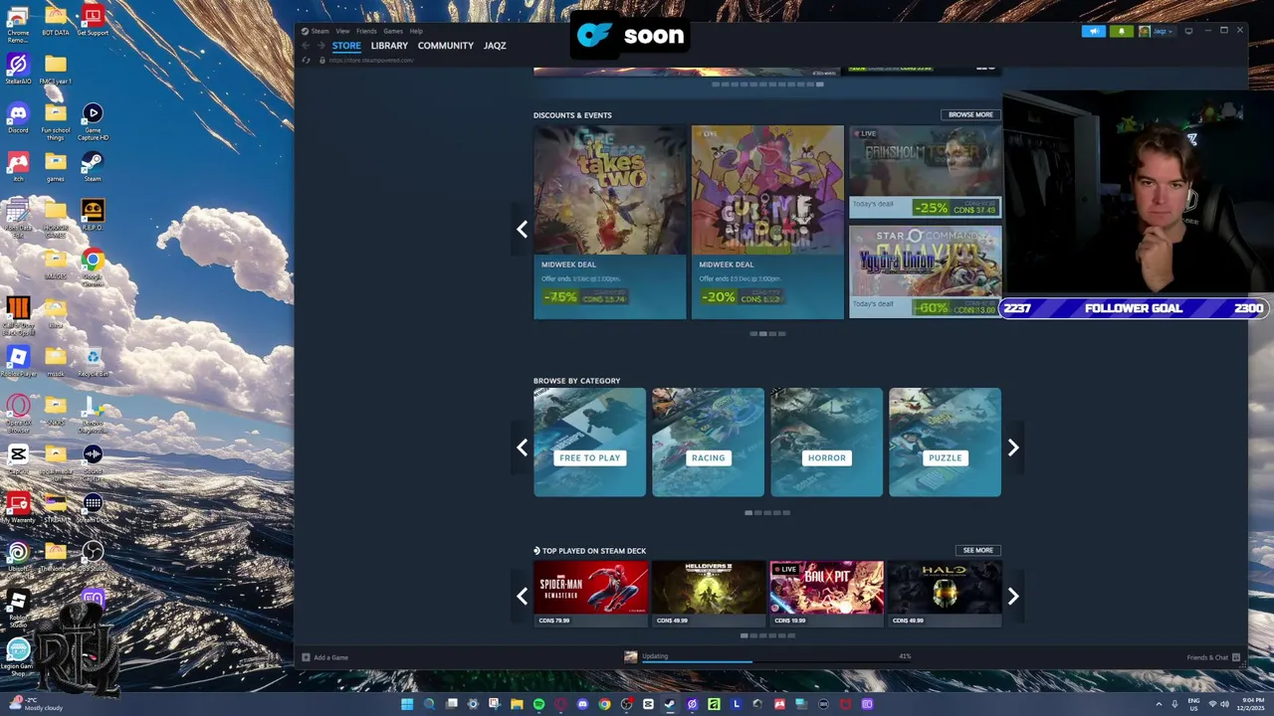Browse the RACING category
Screen dimensions: 1274x716
(x=708, y=442)
